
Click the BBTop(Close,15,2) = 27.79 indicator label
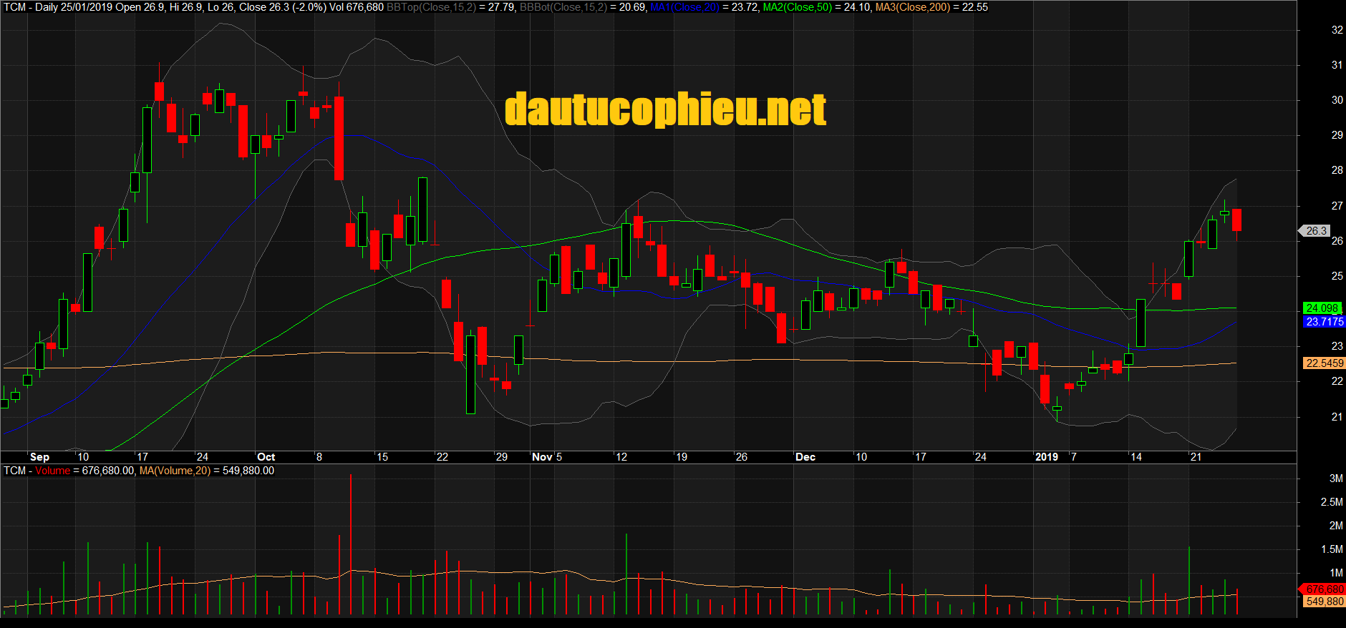pos(450,7)
